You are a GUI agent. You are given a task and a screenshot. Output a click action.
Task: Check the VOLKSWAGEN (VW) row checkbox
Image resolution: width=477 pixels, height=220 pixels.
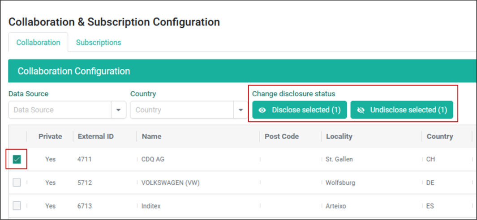pos(17,182)
